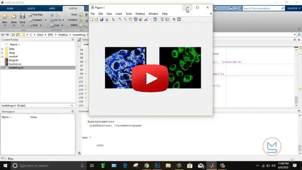
Task: Select the Brush data tool
Action: point(146,20)
